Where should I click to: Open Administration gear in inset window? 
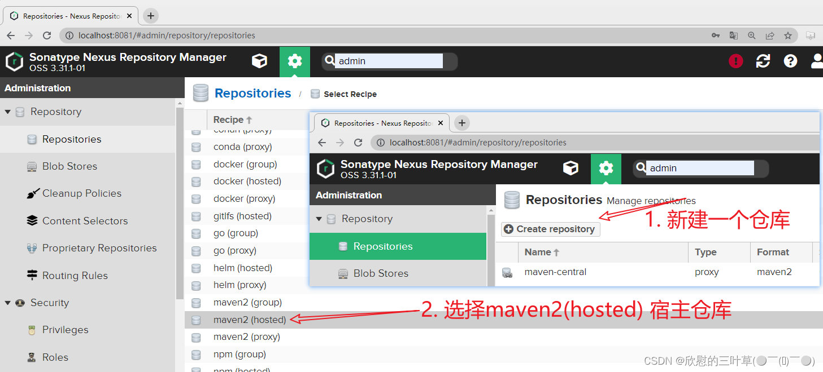[x=606, y=169]
